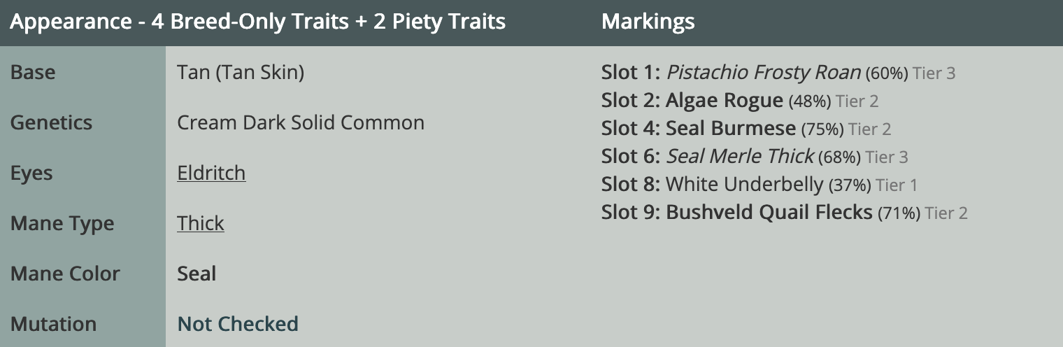Click the Cream Dark Solid Common genetics
This screenshot has width=1063, height=347.
[x=301, y=122]
